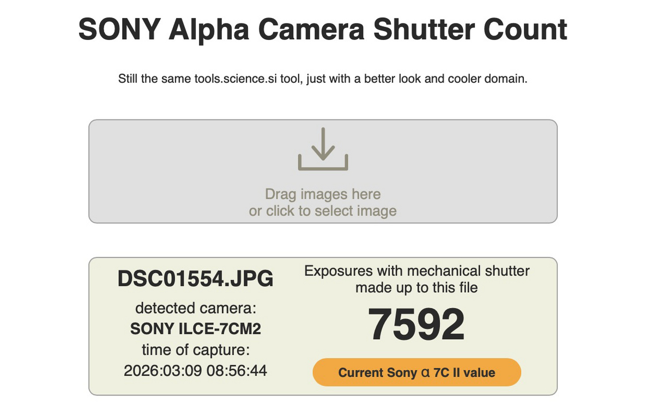Click the SONY Alpha Camera Shutter Count heading

point(323,29)
